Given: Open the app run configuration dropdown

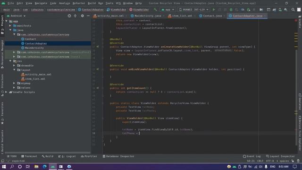Looking at the screenshot, I should 168,9.
